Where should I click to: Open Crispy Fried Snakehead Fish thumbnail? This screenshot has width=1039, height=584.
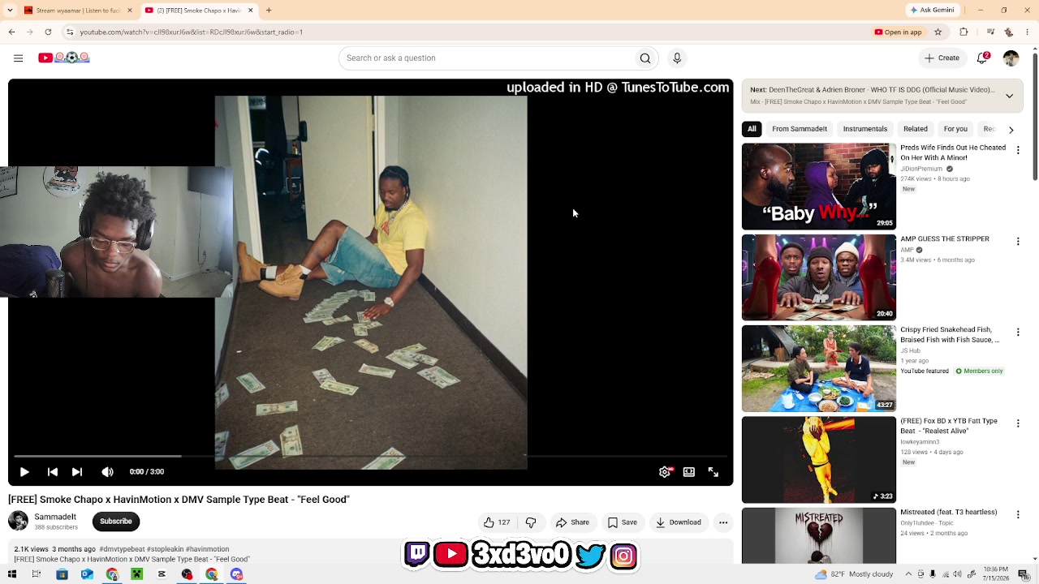tap(819, 368)
